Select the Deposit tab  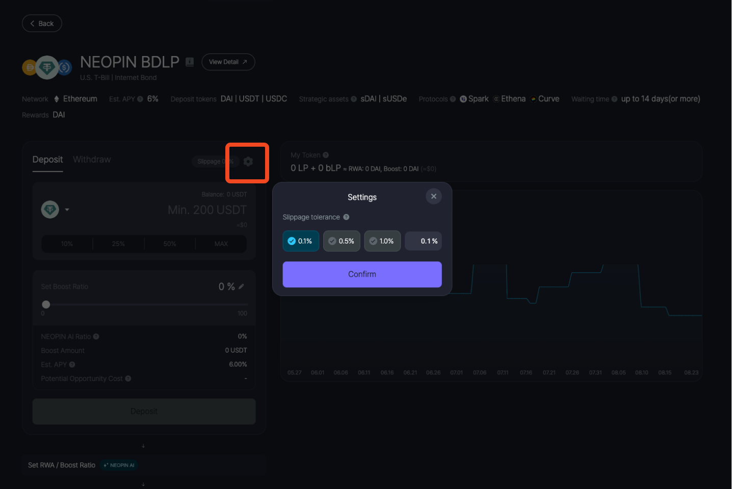(47, 159)
